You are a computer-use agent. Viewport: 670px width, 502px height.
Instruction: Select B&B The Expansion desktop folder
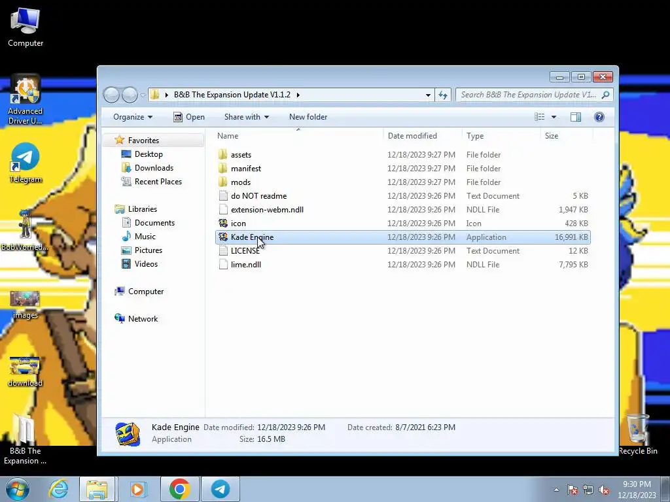(25, 440)
